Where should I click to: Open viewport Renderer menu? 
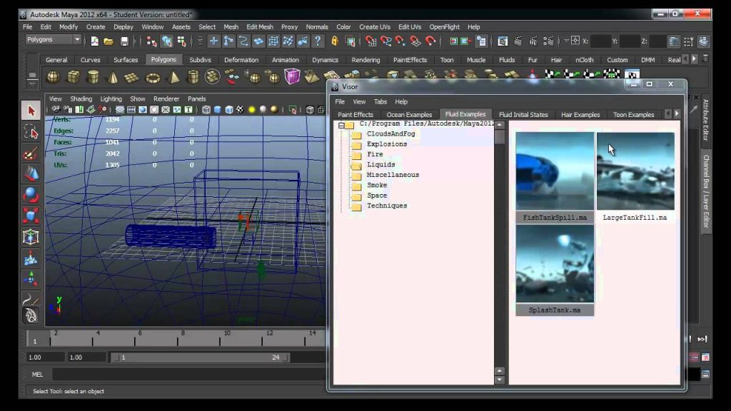(x=166, y=98)
